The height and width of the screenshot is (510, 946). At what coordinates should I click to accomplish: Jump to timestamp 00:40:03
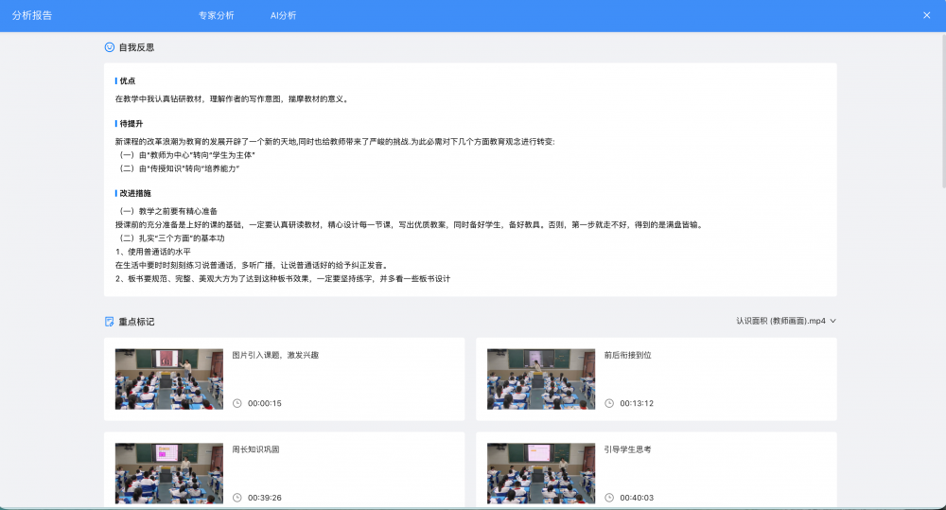point(637,498)
